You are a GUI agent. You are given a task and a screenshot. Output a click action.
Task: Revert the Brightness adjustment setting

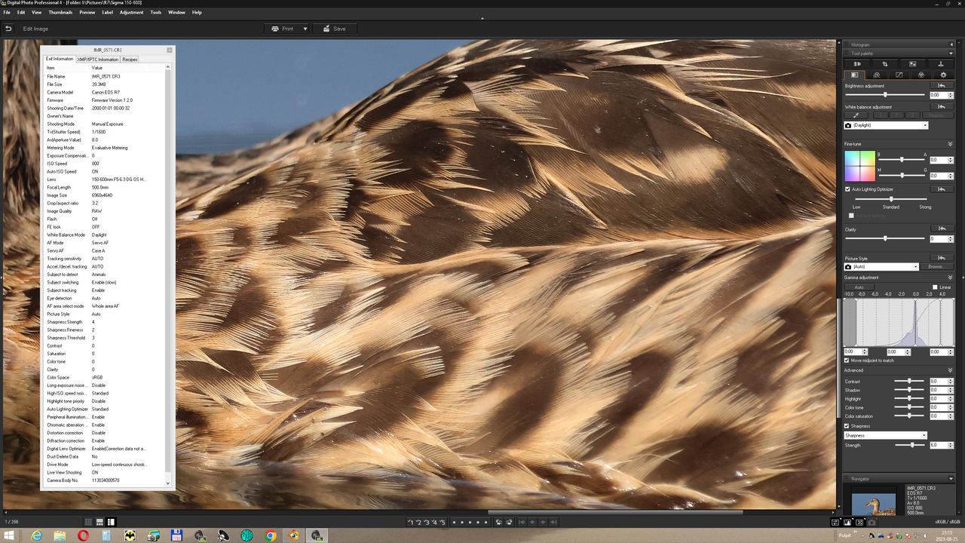click(x=941, y=86)
